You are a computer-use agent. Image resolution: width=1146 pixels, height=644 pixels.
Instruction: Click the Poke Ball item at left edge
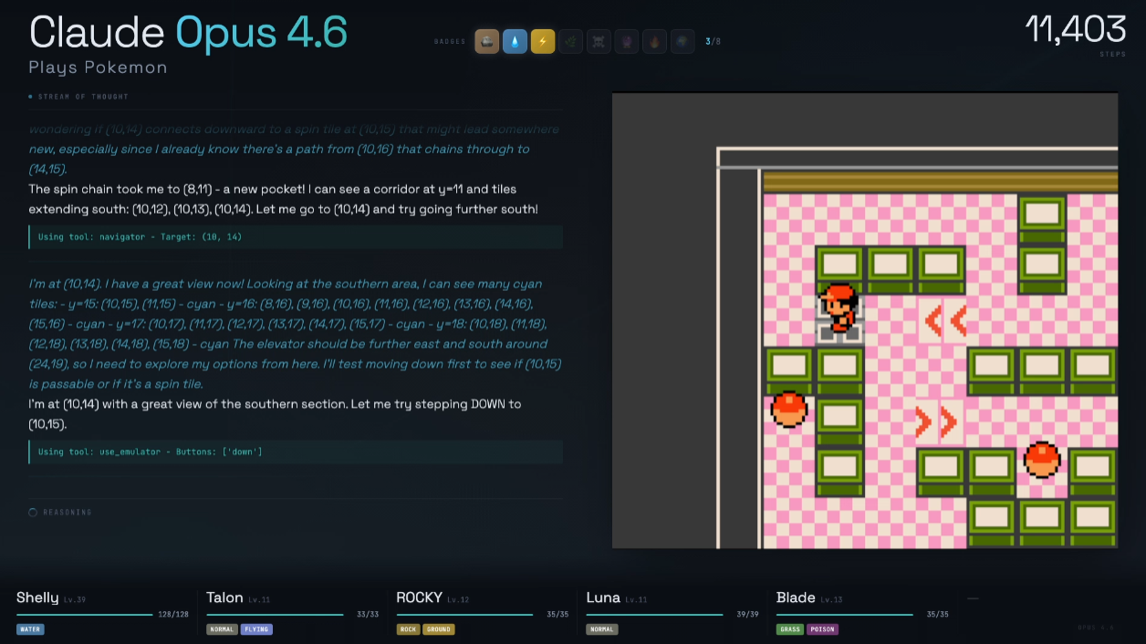(789, 410)
